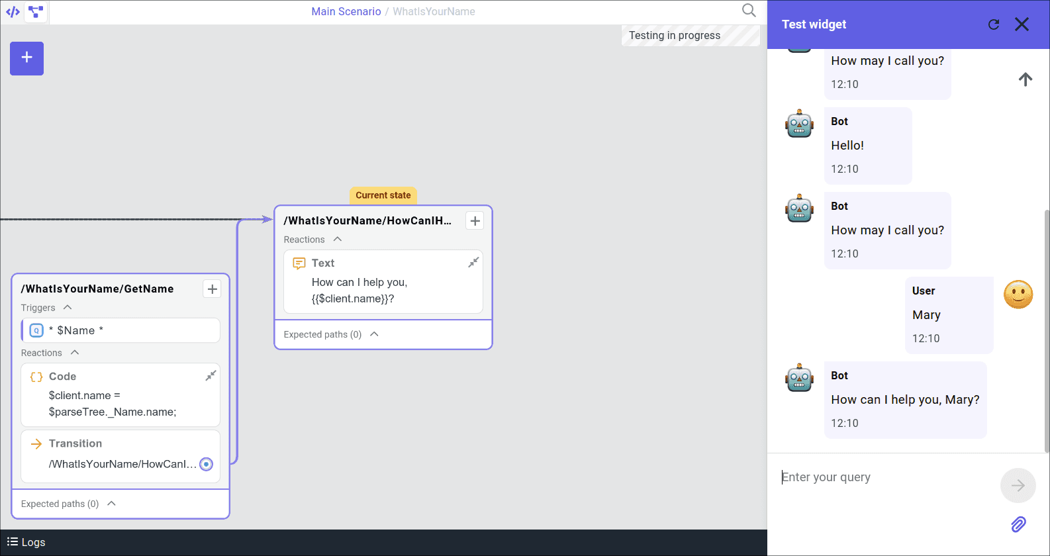Collapse the Triggers section in GetName

click(x=68, y=307)
